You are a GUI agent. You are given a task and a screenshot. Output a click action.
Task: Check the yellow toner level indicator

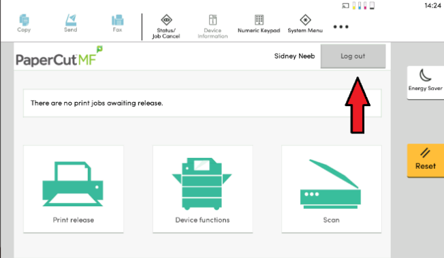(x=354, y=5)
